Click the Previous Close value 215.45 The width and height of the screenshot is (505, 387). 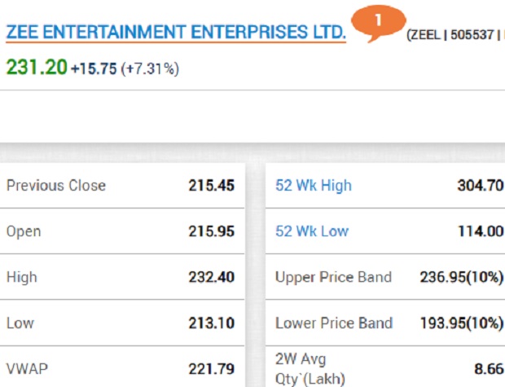[211, 185]
